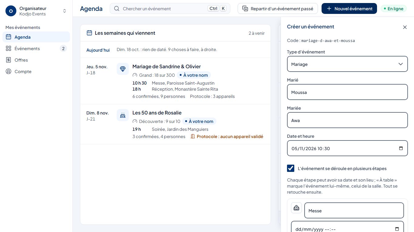Image resolution: width=414 pixels, height=232 pixels.
Task: Click the diamond icon for Sandrine & Olivier's wedding
Action: (x=123, y=69)
